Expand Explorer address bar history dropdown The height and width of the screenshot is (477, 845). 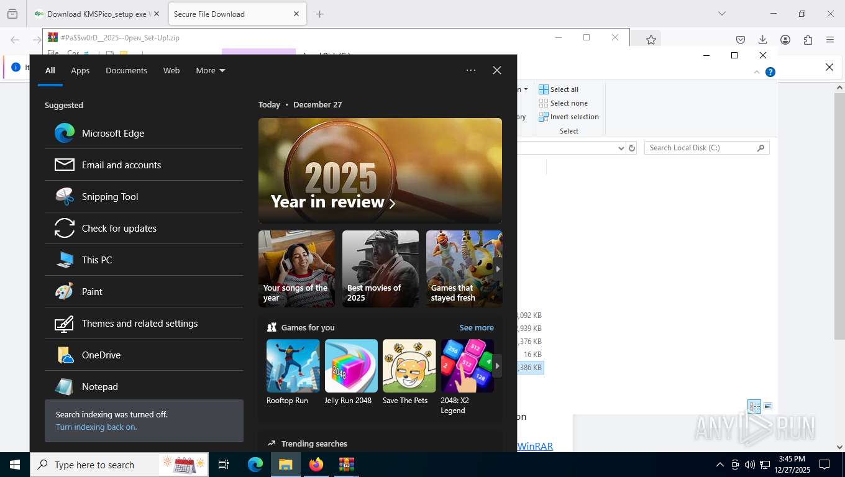click(621, 148)
